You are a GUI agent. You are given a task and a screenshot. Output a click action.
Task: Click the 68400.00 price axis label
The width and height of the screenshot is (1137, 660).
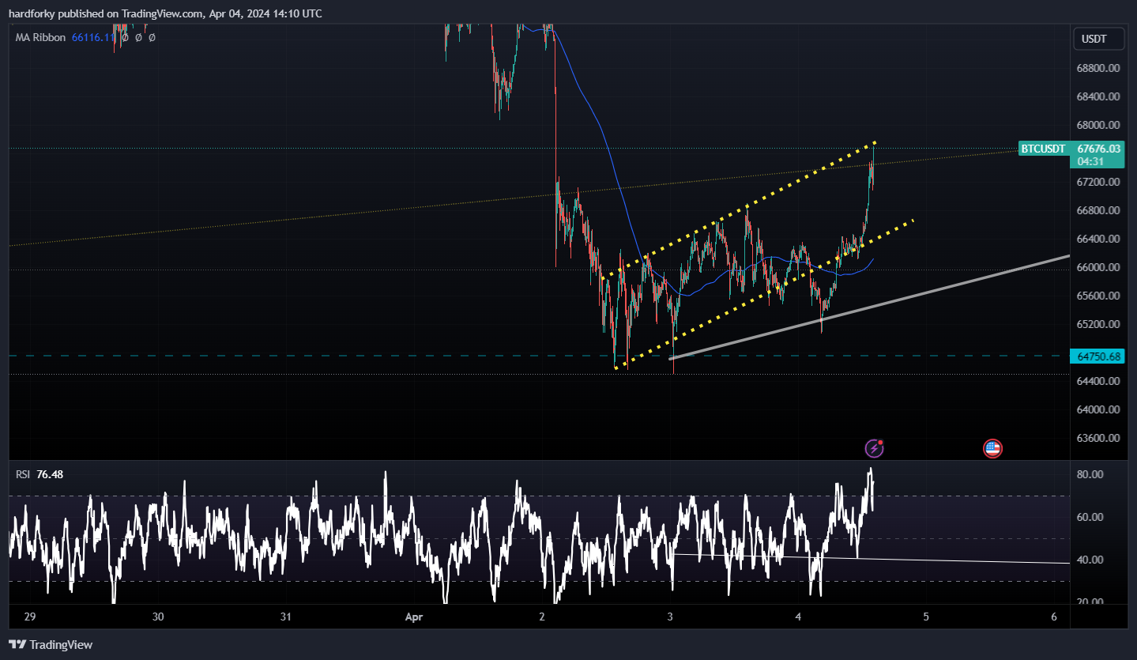[x=1098, y=96]
